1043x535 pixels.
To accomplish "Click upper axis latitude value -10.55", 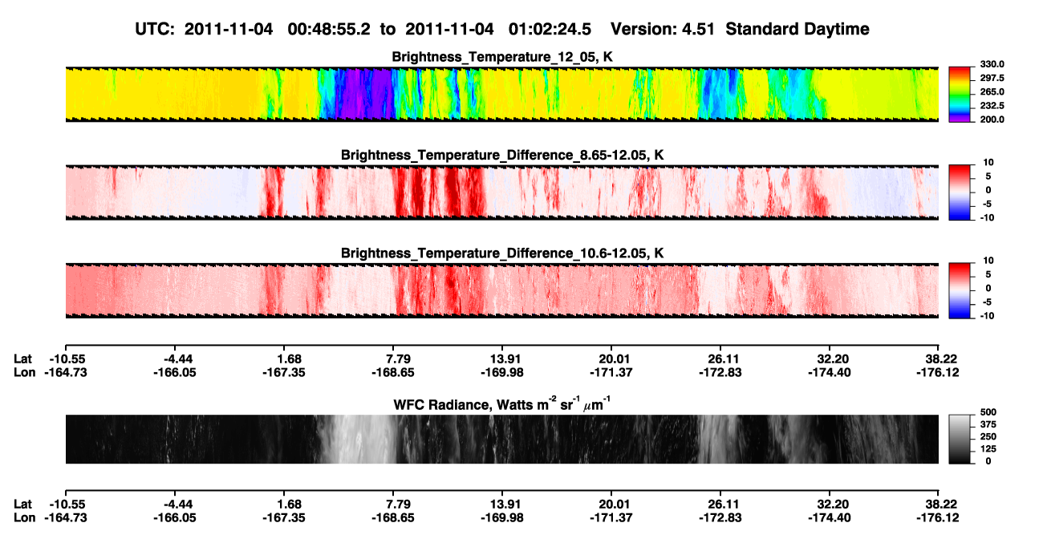I will (x=66, y=359).
